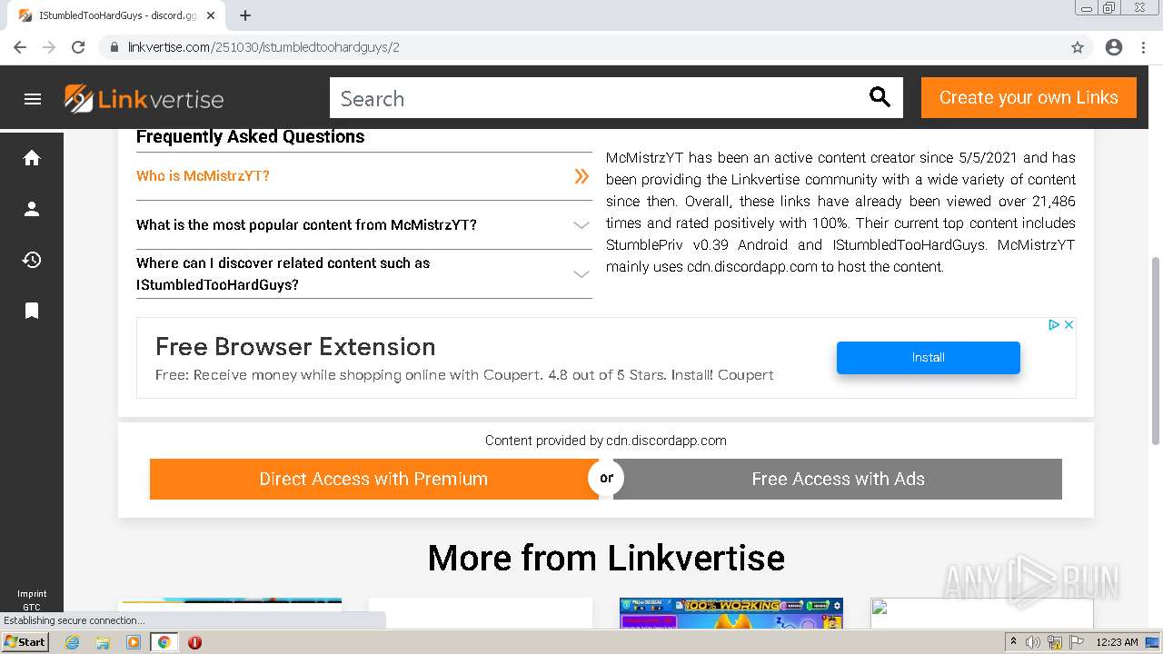Expand the most popular content question
The image size is (1163, 654).
pyautogui.click(x=363, y=225)
